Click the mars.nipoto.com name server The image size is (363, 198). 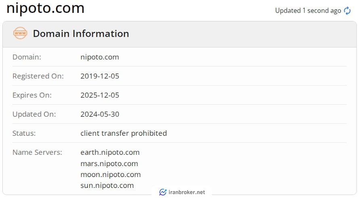point(109,164)
